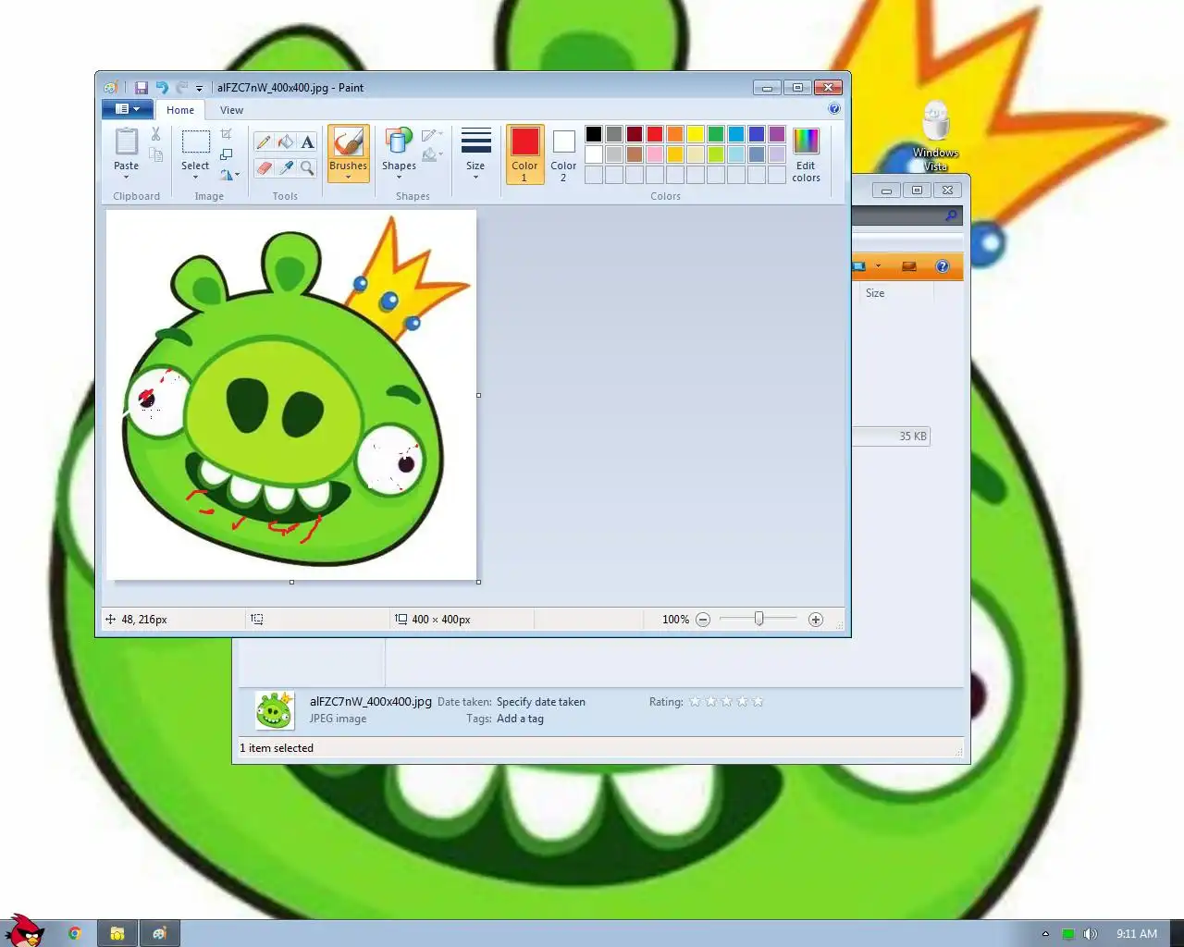Click the pig thumbnail in details pane
1184x947 pixels.
(275, 710)
